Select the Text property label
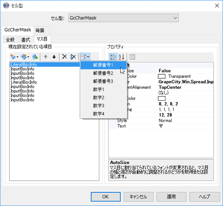 (122, 126)
